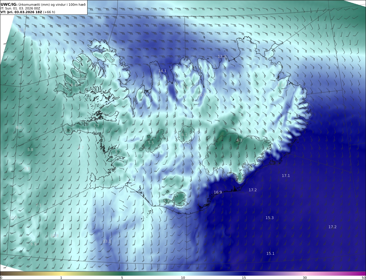Click the '0' tick on the color scale
This screenshot has height=280, width=366.
pos(1,278)
